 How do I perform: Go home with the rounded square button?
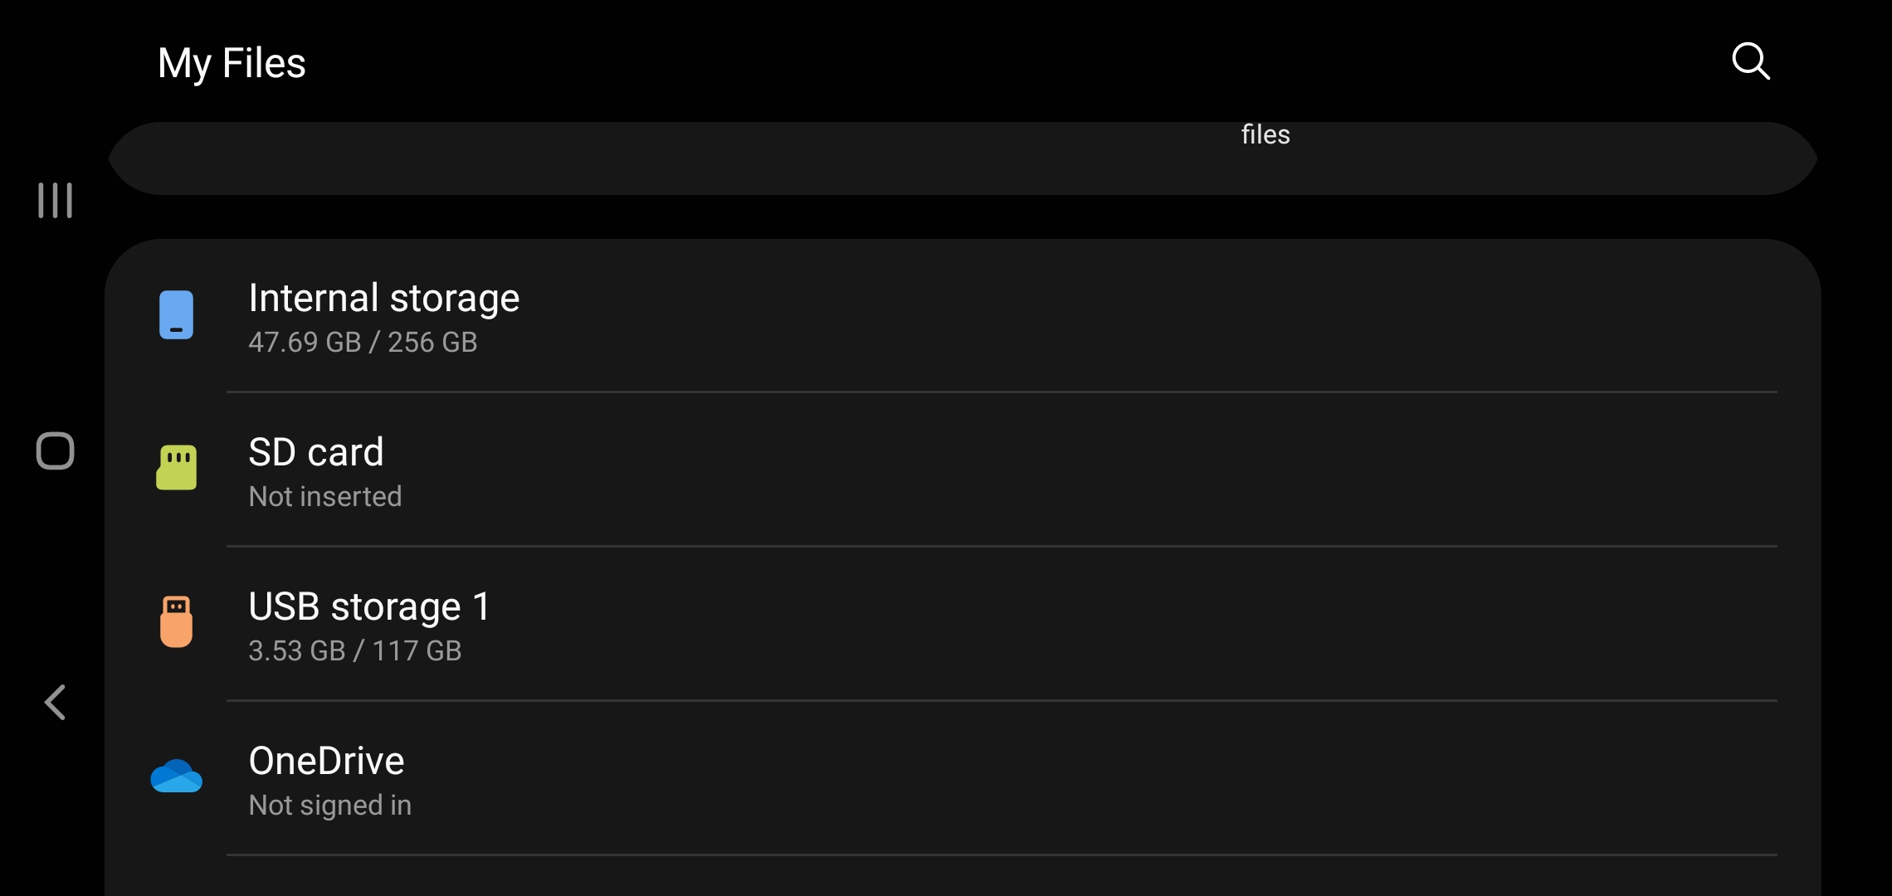tap(56, 451)
